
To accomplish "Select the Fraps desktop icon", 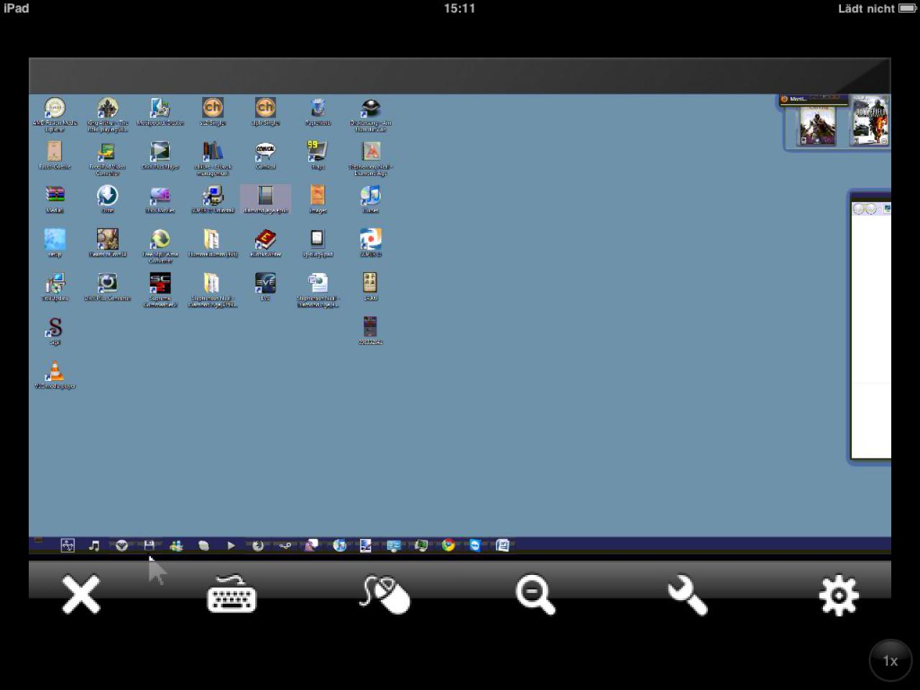I will [318, 155].
